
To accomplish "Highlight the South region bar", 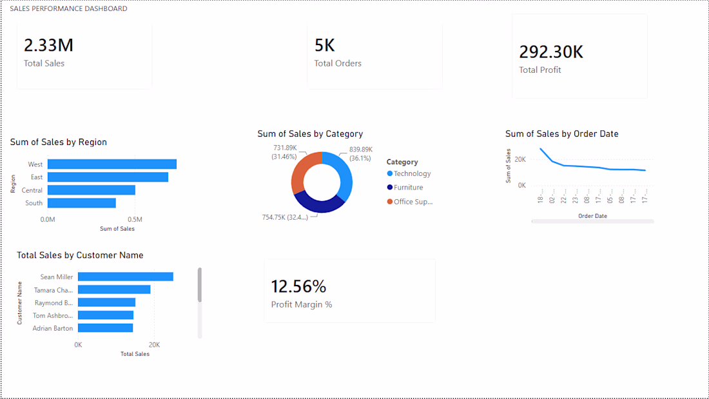I will [82, 202].
